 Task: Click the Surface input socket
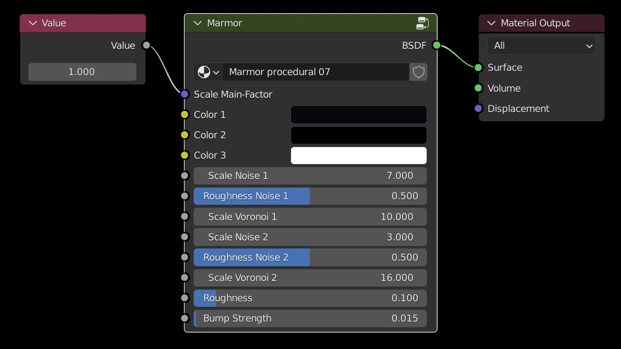click(478, 67)
